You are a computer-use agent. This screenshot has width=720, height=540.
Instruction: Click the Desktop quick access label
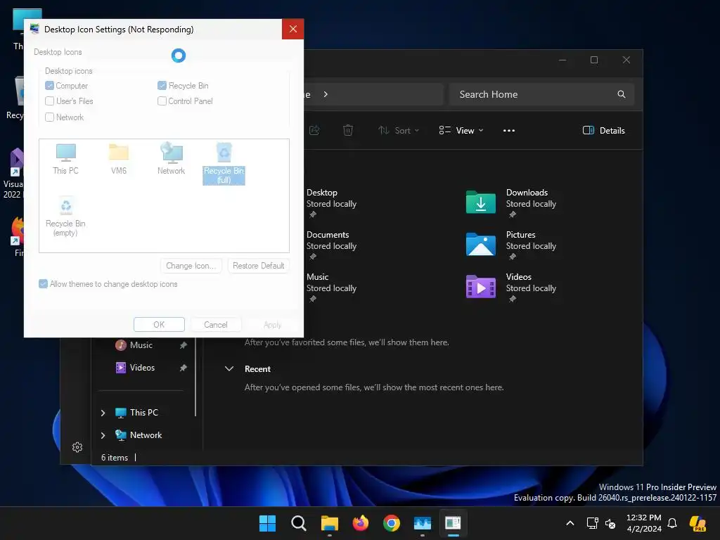322,193
